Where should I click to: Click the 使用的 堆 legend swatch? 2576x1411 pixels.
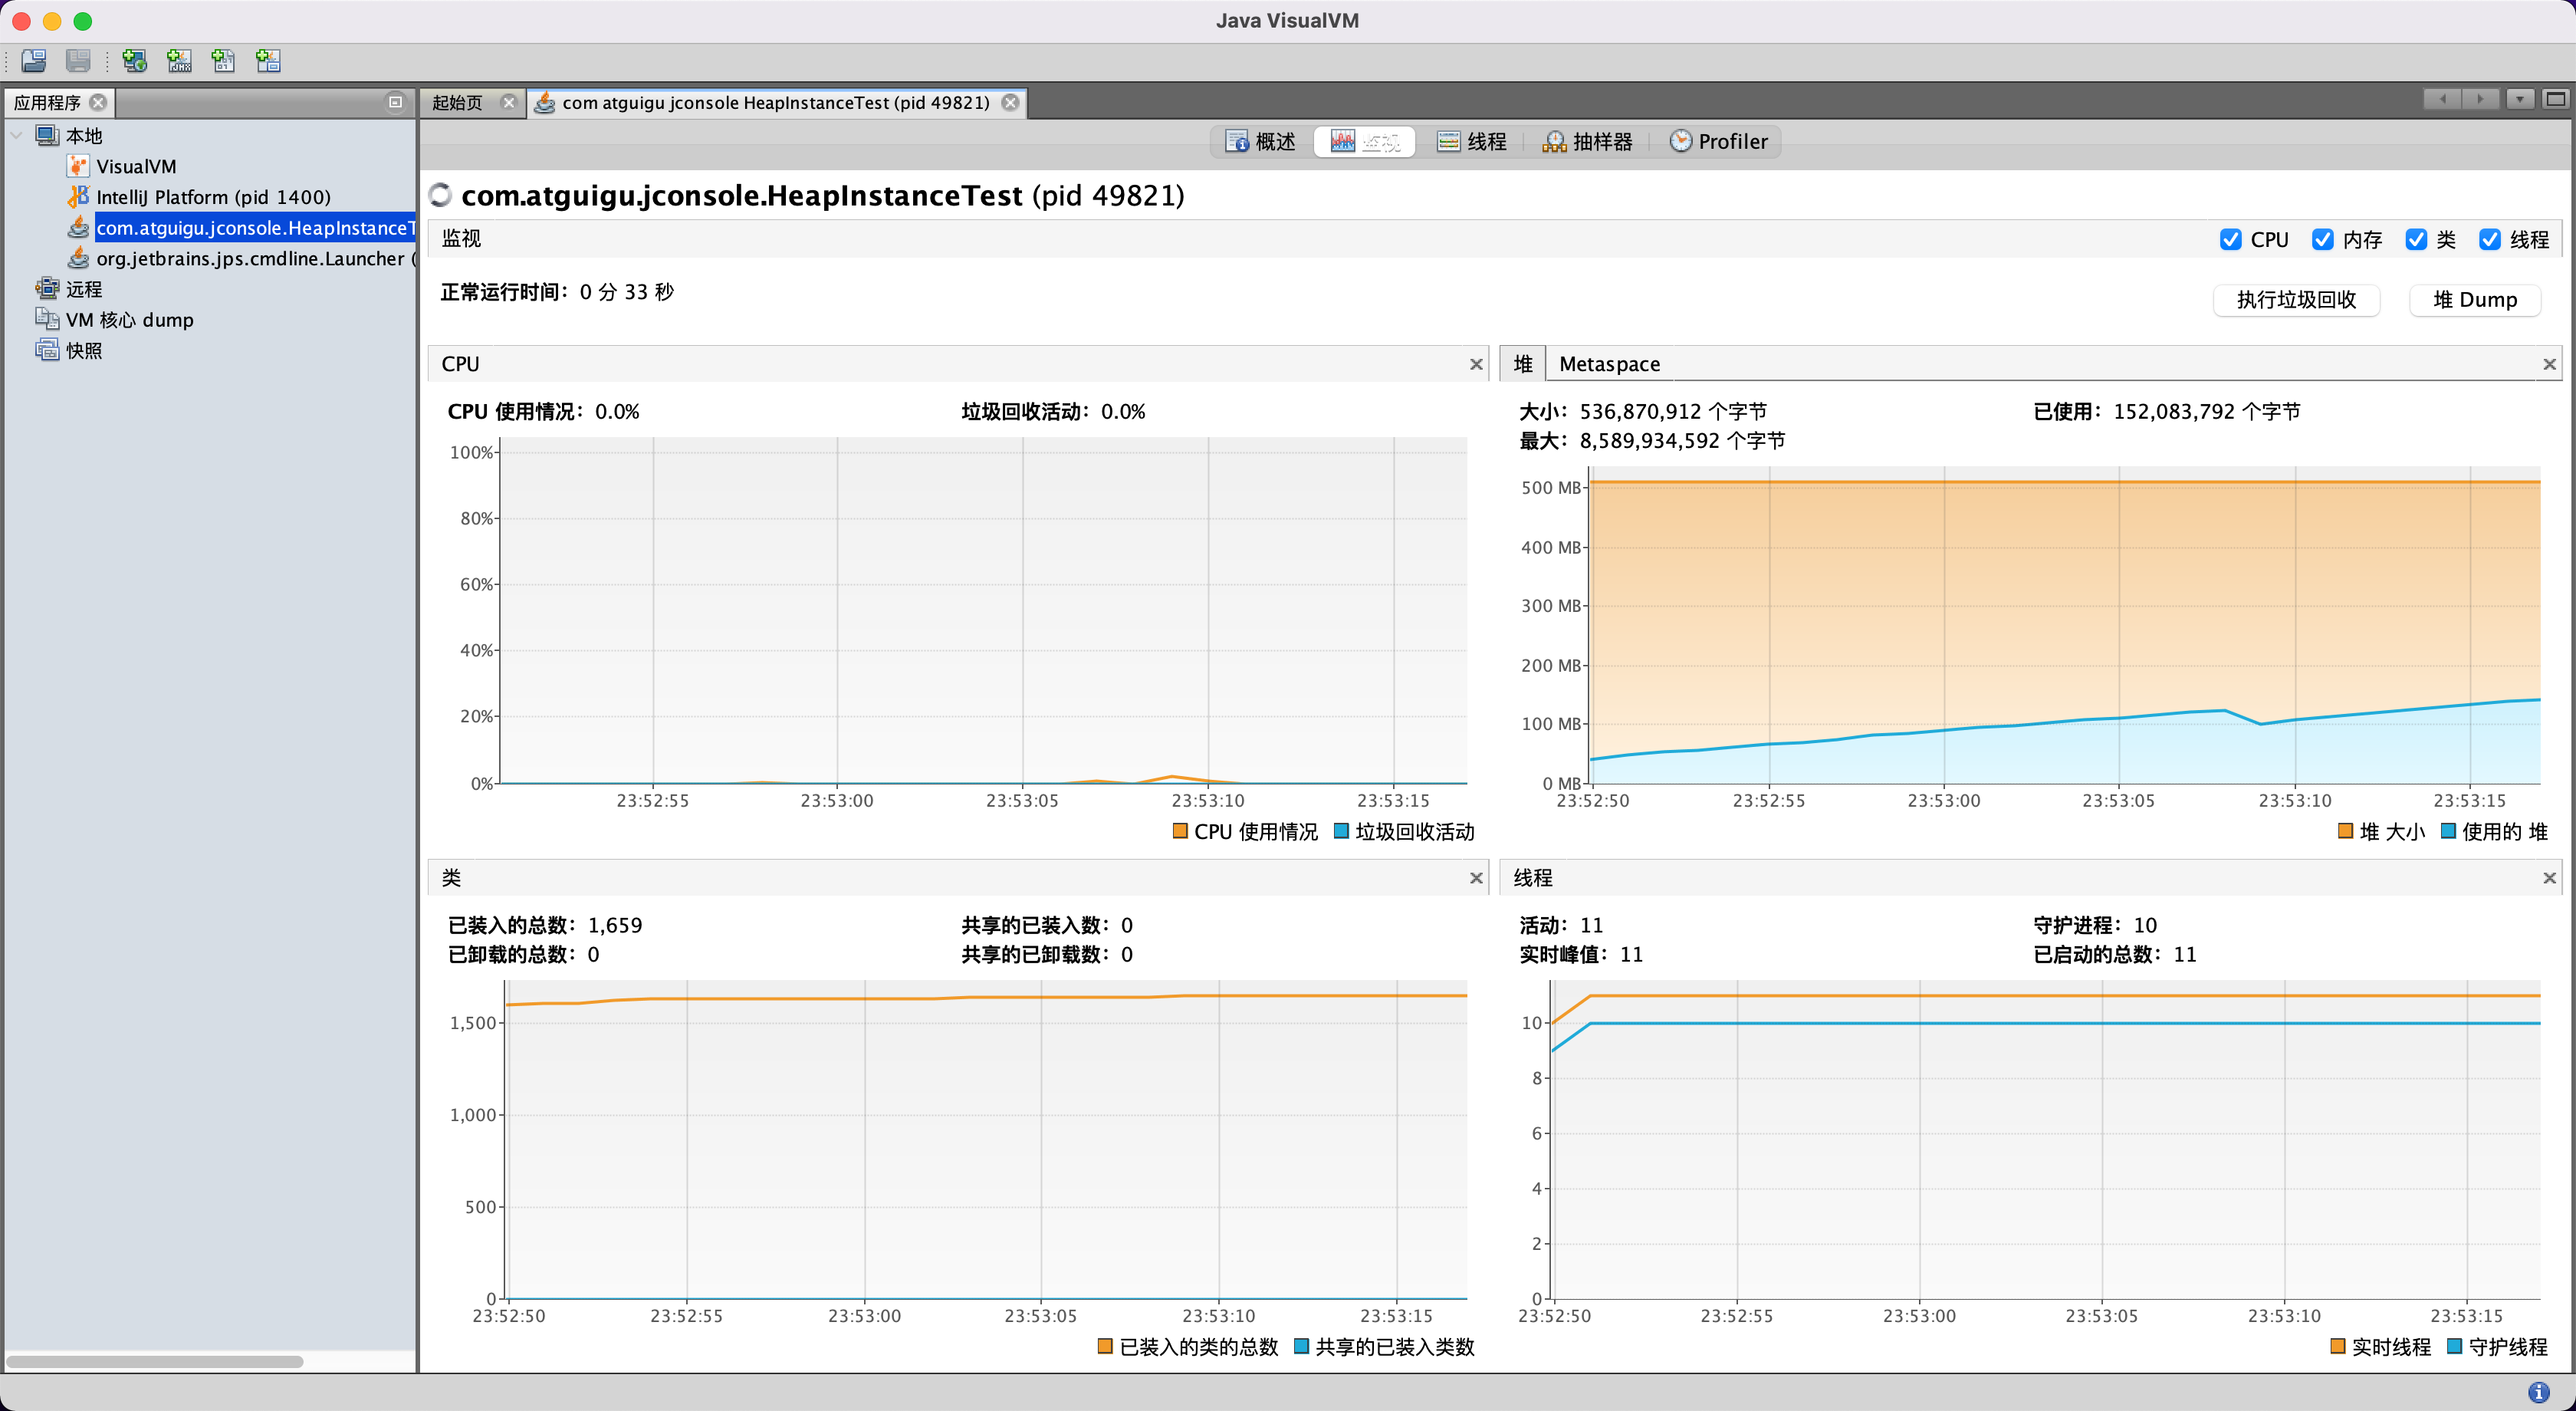2449,831
